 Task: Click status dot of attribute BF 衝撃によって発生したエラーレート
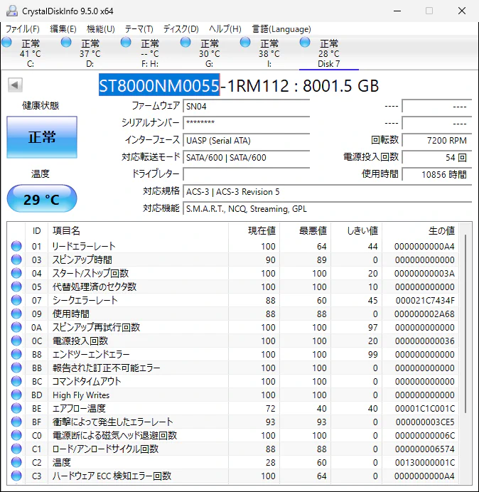pyautogui.click(x=16, y=422)
